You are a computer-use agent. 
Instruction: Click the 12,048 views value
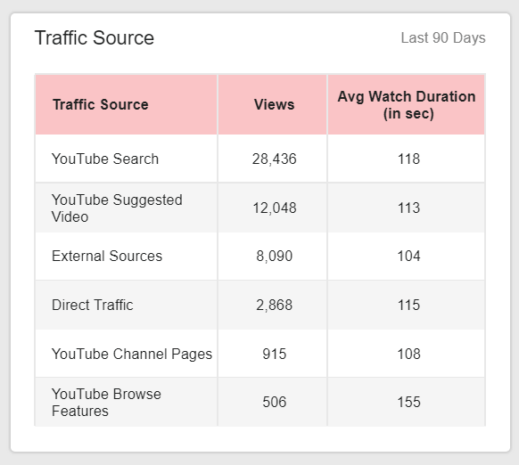pos(274,208)
